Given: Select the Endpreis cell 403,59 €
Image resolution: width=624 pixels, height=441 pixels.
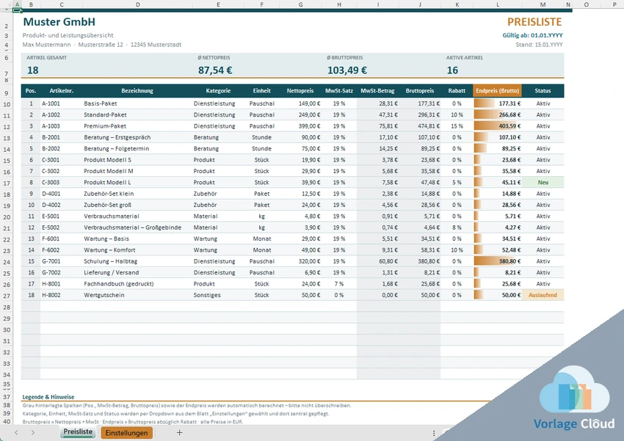Looking at the screenshot, I should 498,126.
